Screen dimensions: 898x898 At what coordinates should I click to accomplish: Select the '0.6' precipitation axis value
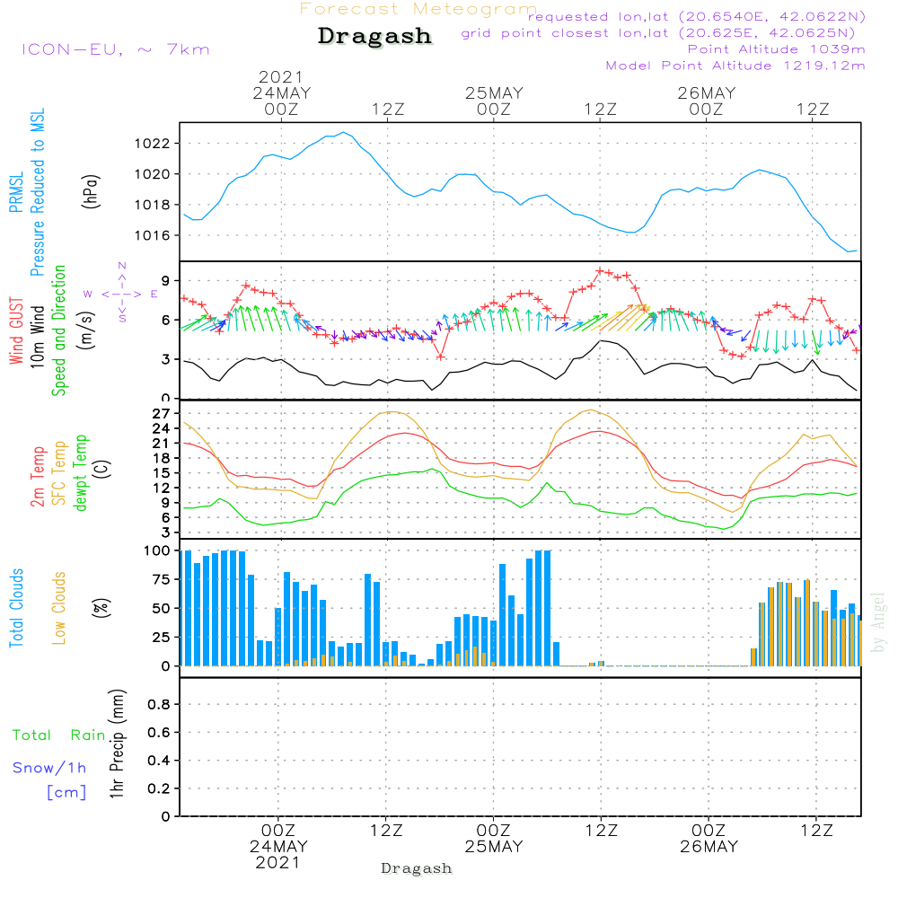pyautogui.click(x=159, y=733)
